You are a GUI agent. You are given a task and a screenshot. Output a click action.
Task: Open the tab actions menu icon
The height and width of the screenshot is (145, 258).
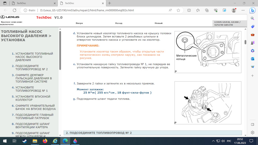5,3
